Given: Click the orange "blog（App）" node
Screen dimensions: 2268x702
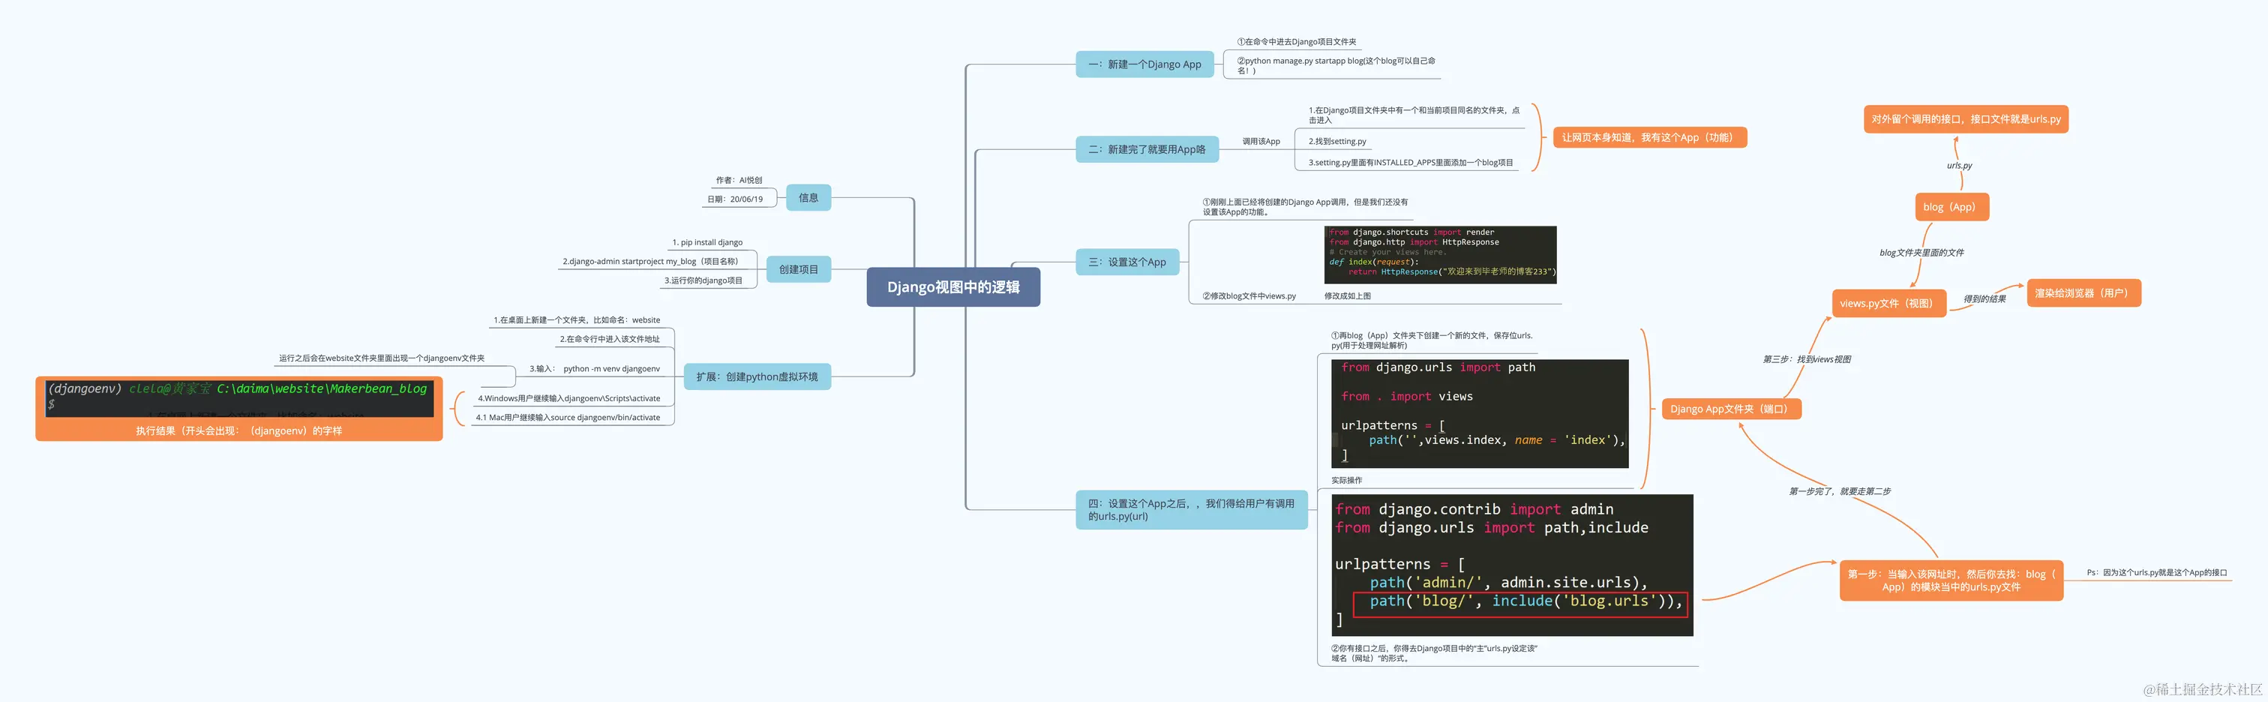Looking at the screenshot, I should click(1951, 207).
